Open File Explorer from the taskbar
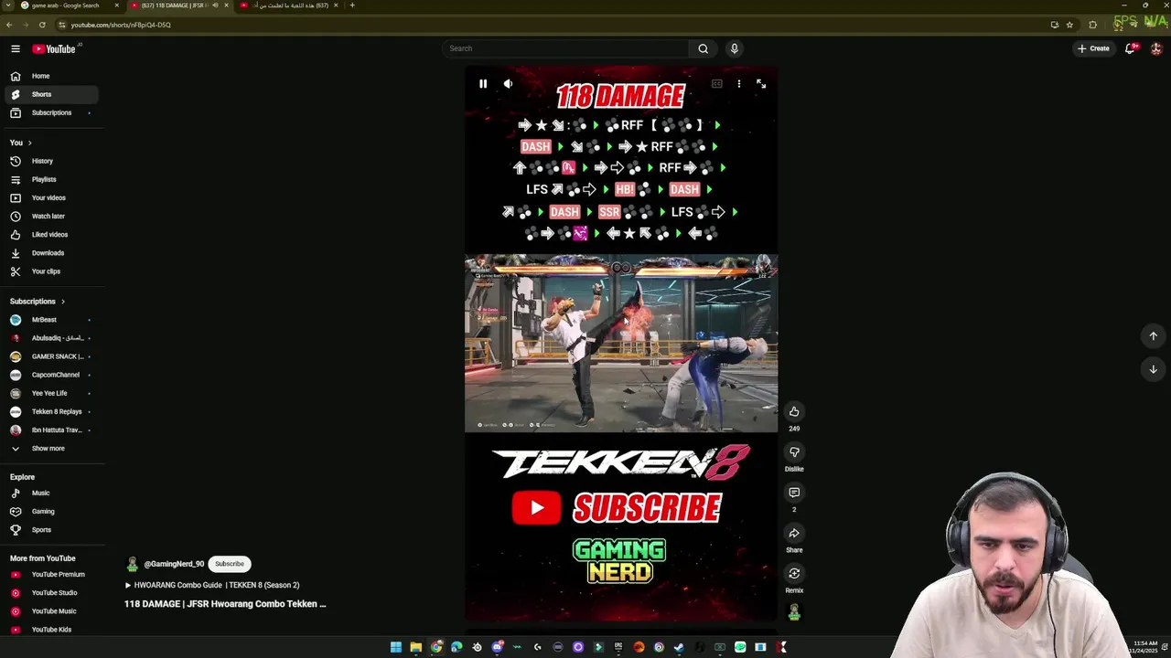1171x658 pixels. pyautogui.click(x=415, y=647)
